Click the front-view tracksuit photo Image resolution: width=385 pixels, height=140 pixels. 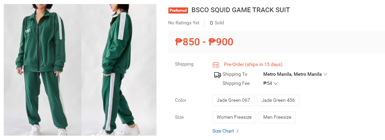point(42,70)
